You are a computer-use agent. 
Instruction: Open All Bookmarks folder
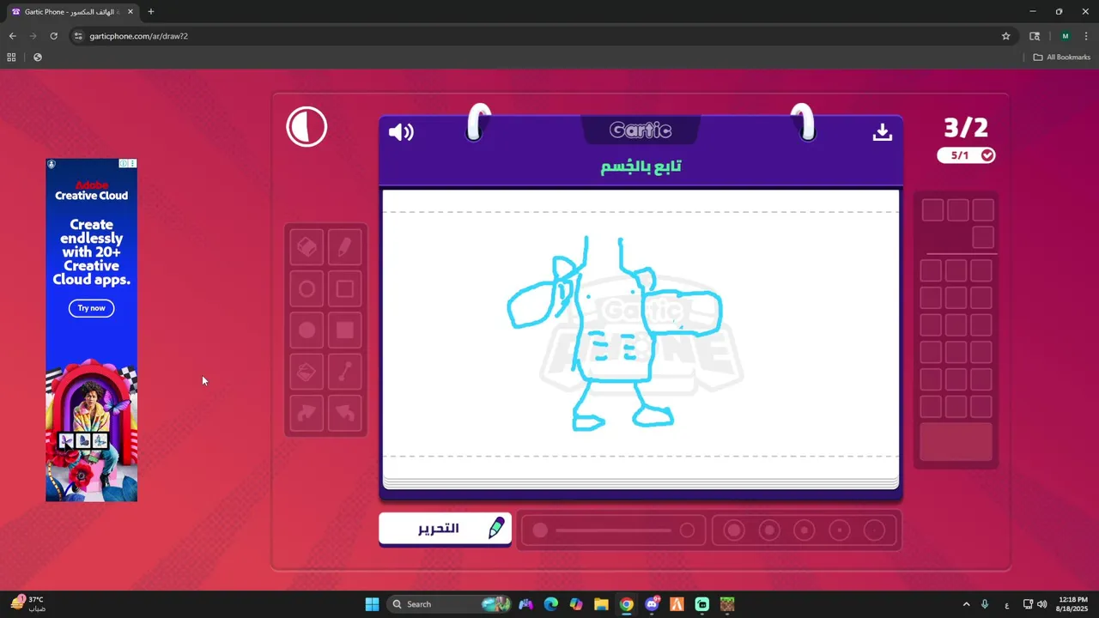[1061, 58]
